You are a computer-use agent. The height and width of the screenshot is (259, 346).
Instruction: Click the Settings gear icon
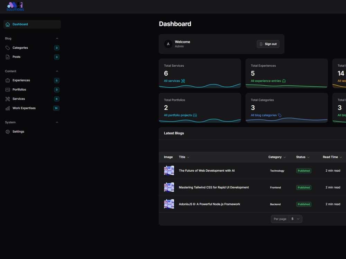8,132
